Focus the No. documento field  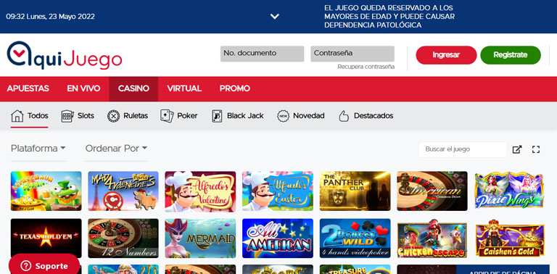262,54
